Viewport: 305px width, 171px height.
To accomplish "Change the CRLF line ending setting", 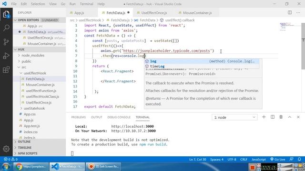I will point(244,159).
